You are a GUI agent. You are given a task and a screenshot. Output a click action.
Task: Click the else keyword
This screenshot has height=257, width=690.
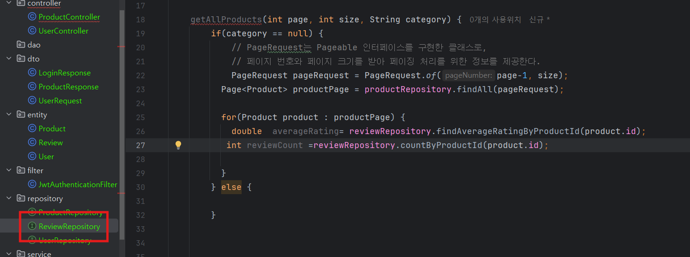231,187
